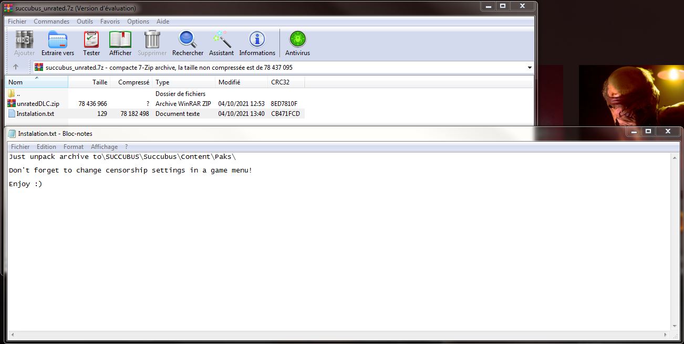Open the Options menu in WinRAR

point(138,21)
